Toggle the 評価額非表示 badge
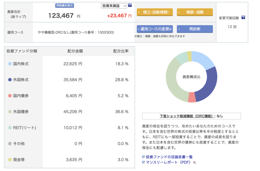Viewport: 260px width, 171px height. (x=64, y=6)
